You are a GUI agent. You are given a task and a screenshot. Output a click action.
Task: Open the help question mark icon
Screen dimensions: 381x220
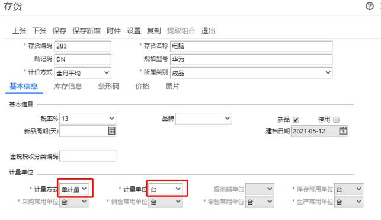(x=370, y=6)
